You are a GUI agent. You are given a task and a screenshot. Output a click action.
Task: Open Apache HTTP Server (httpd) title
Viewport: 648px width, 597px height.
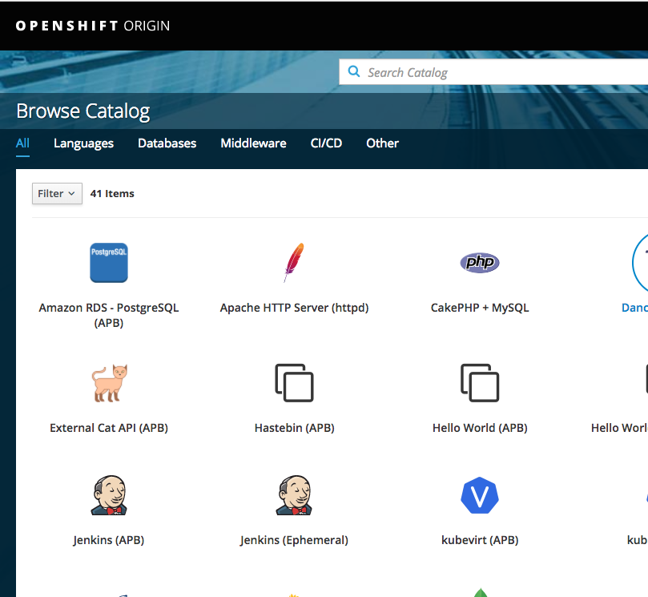coord(294,308)
